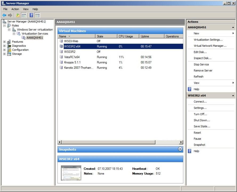
Task: Click Save State action
Action: [202, 126]
